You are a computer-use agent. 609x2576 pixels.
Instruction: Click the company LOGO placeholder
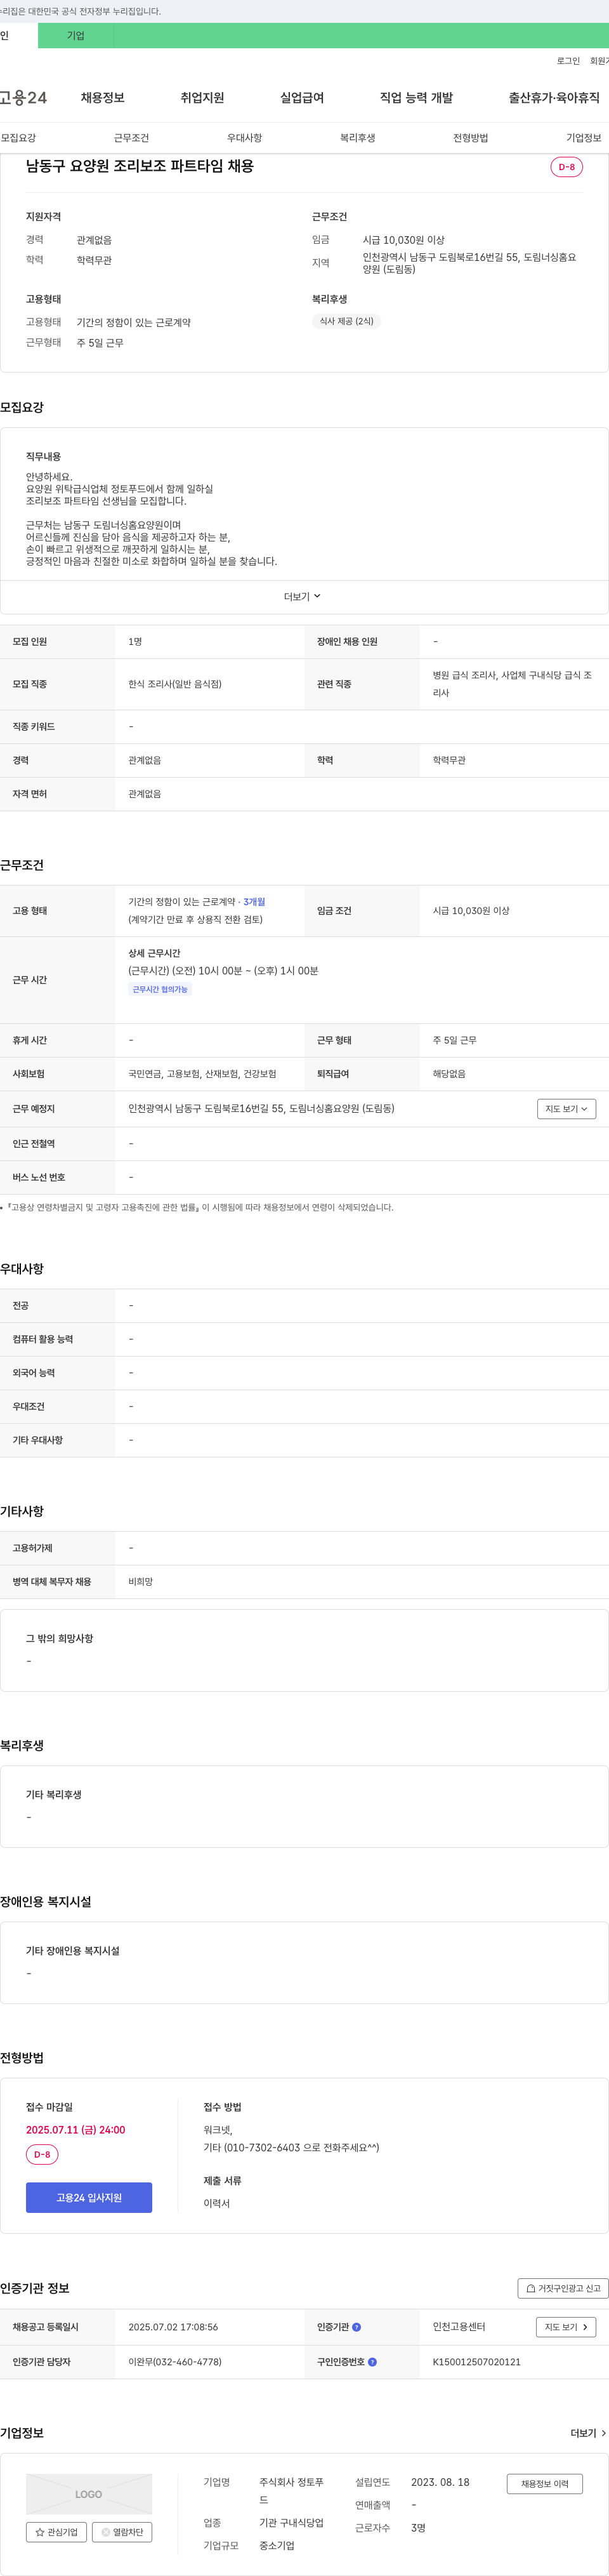pyautogui.click(x=89, y=2494)
